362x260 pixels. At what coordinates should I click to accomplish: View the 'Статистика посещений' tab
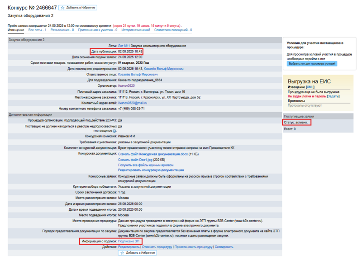[x=173, y=30]
